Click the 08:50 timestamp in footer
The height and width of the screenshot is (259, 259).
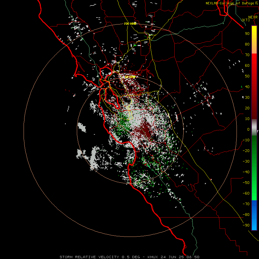pos(193,257)
